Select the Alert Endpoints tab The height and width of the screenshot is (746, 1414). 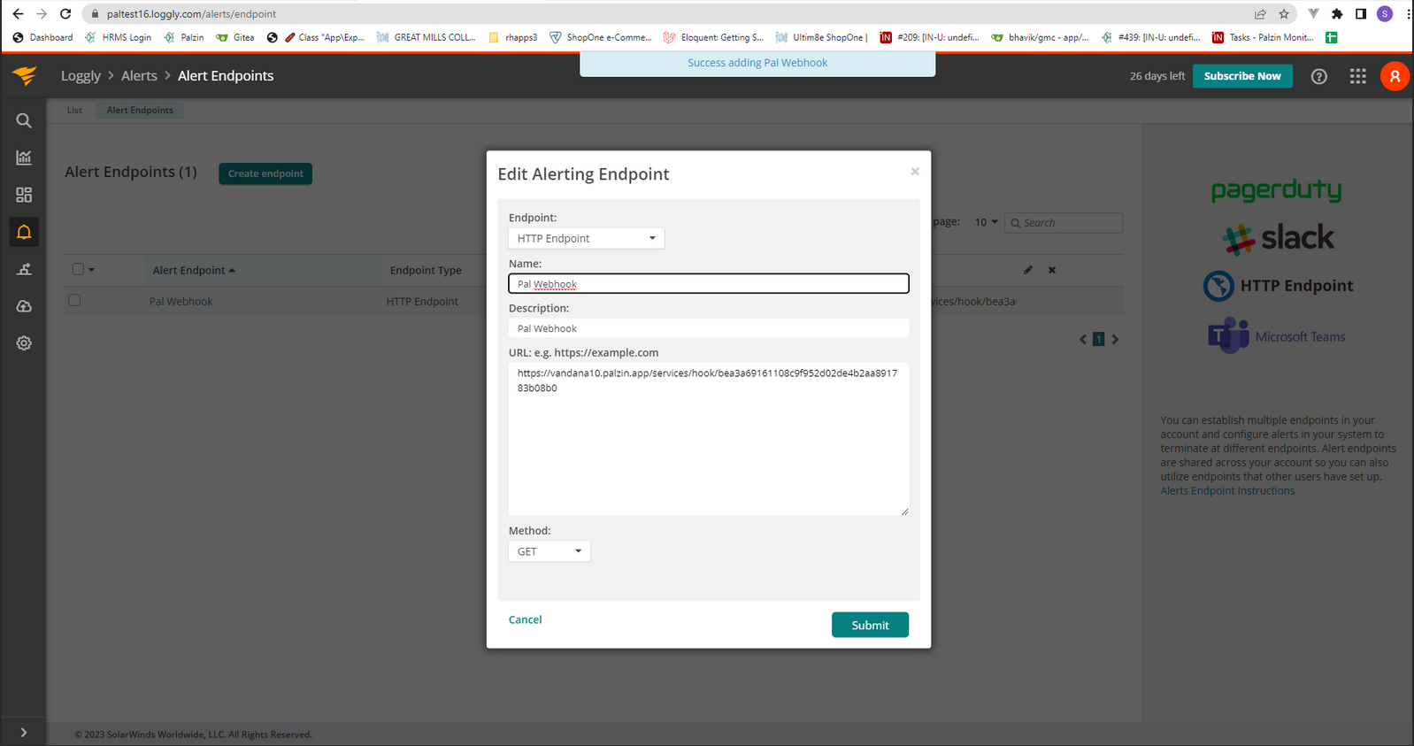pyautogui.click(x=140, y=110)
